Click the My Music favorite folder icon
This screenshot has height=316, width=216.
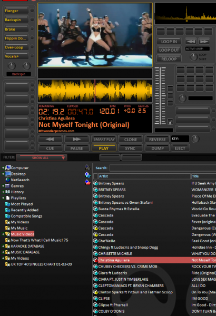[x=8, y=228]
